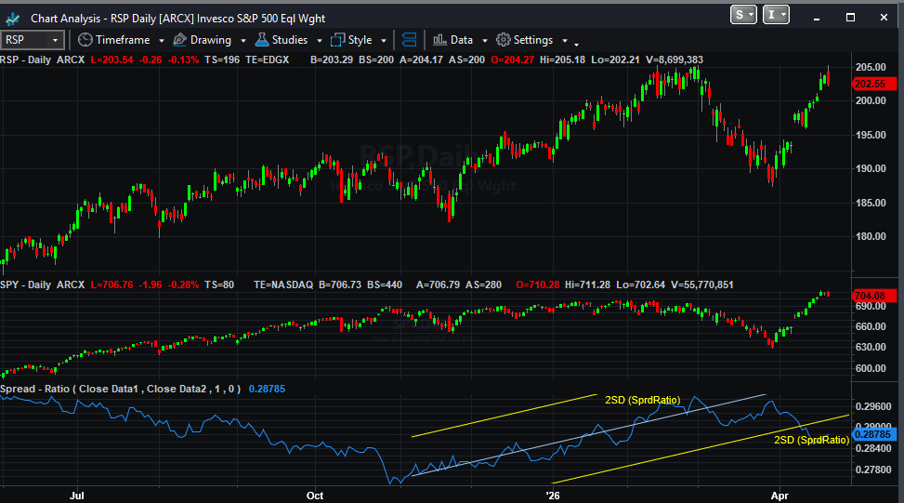
Task: Click the RSP Hi=205.18 value
Action: pos(562,60)
